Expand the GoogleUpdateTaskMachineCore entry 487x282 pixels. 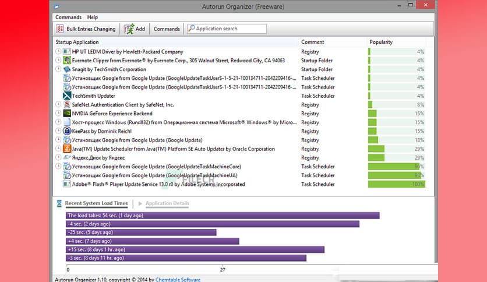pos(58,166)
